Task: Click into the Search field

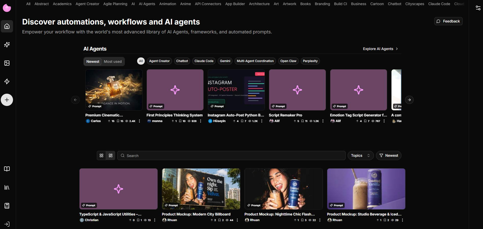Action: coord(231,155)
